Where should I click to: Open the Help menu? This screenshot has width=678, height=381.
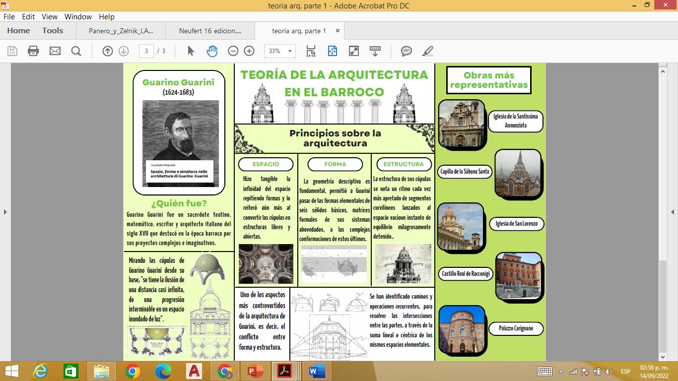coord(107,16)
